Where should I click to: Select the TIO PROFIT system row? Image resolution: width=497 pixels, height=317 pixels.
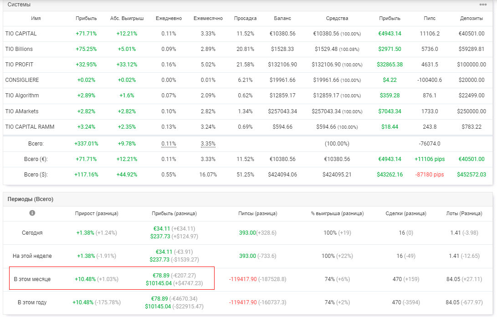247,65
